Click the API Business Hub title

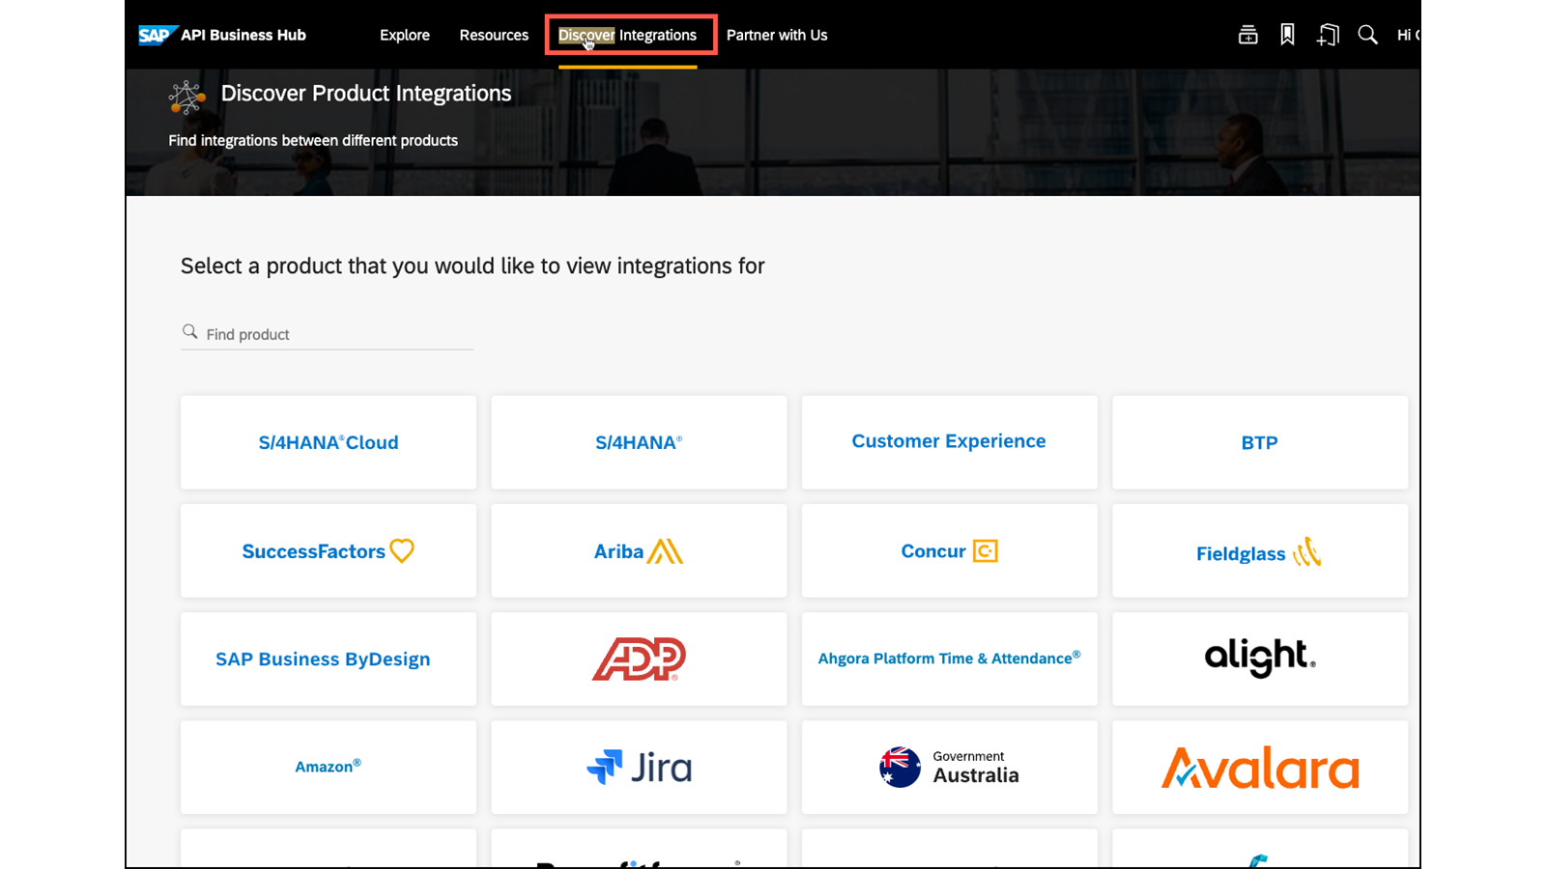tap(243, 35)
